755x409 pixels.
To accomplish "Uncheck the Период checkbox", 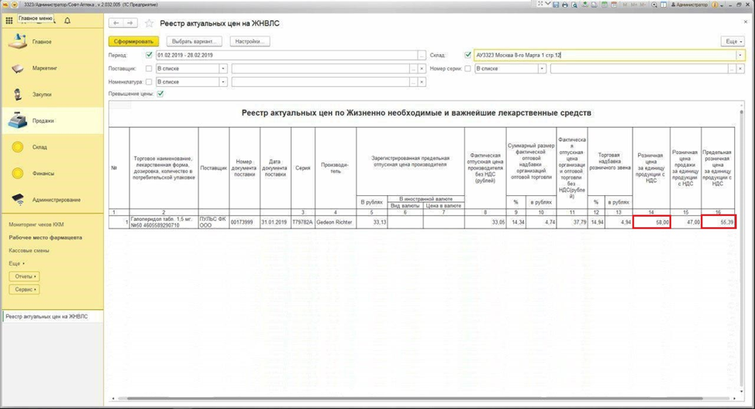I will click(150, 56).
